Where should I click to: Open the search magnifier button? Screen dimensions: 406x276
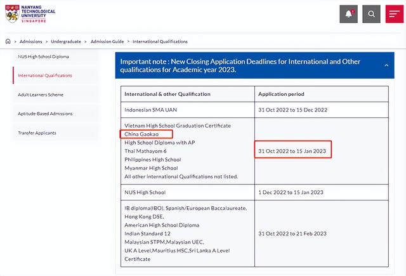[x=372, y=13]
